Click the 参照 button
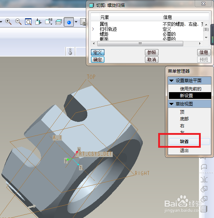The image size is (214, 218). [151, 52]
